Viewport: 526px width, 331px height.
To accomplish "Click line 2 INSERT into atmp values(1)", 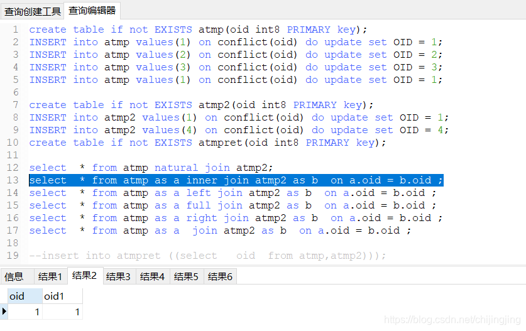I will [236, 42].
